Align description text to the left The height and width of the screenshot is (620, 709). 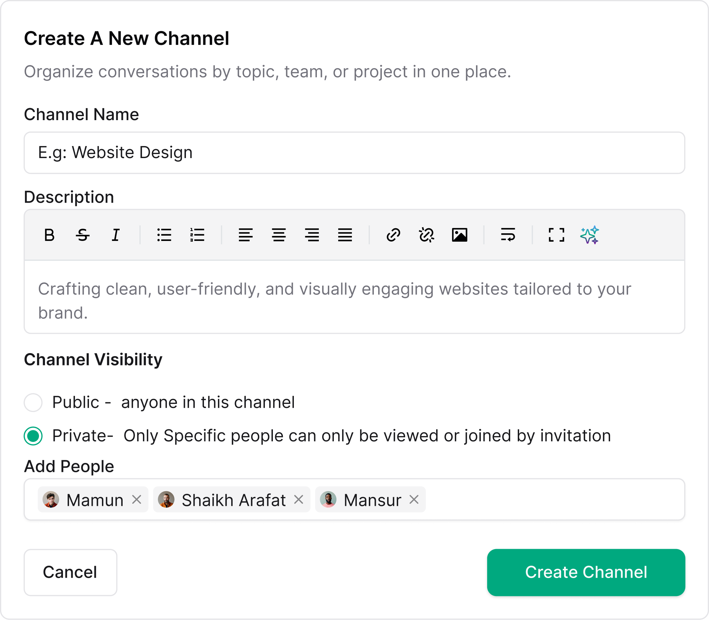click(x=246, y=235)
